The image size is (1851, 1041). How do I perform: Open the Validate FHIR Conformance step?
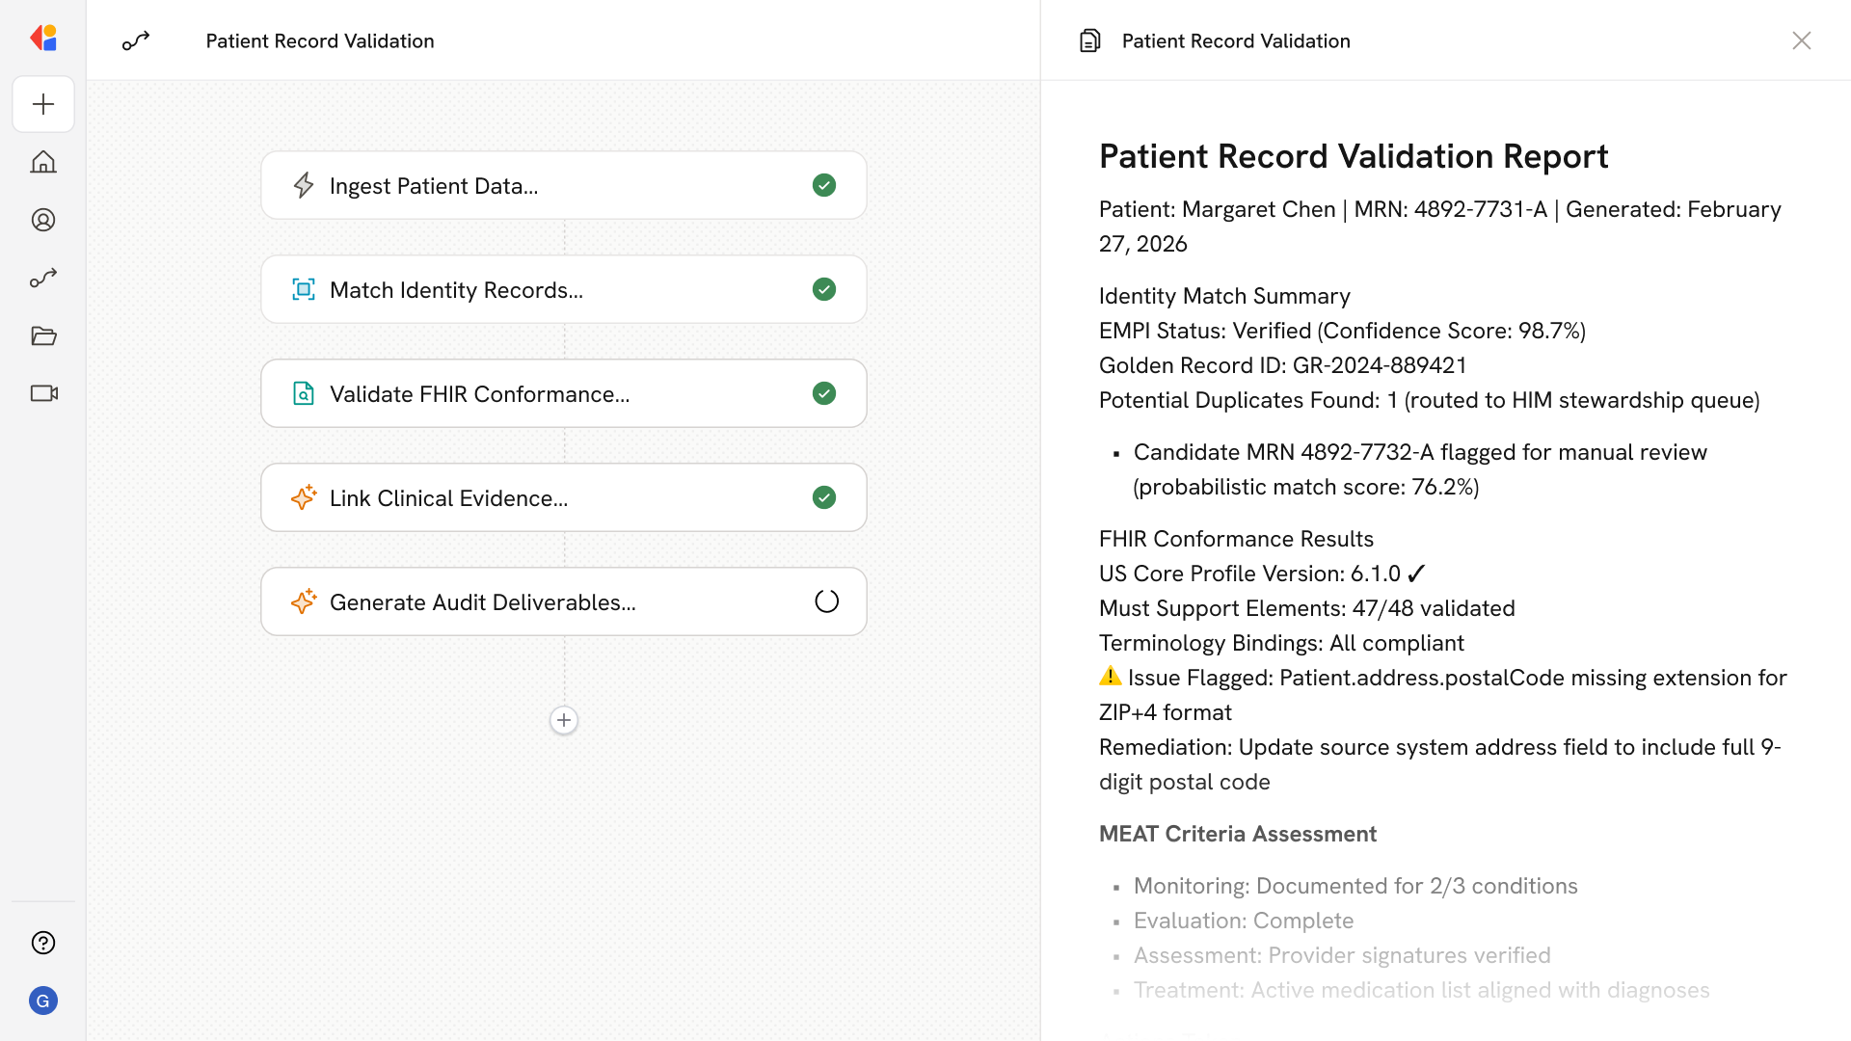click(x=563, y=393)
